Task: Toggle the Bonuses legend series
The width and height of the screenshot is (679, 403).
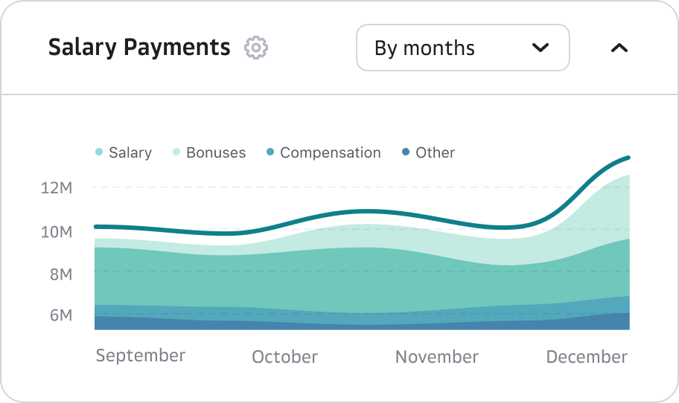Action: [215, 152]
